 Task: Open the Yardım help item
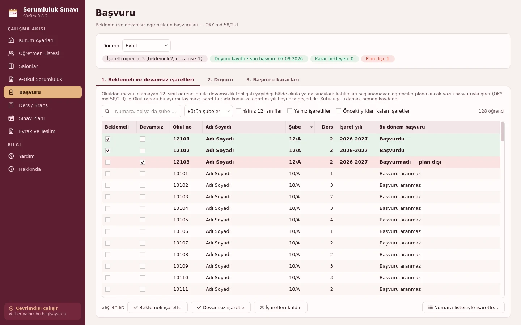click(x=43, y=156)
